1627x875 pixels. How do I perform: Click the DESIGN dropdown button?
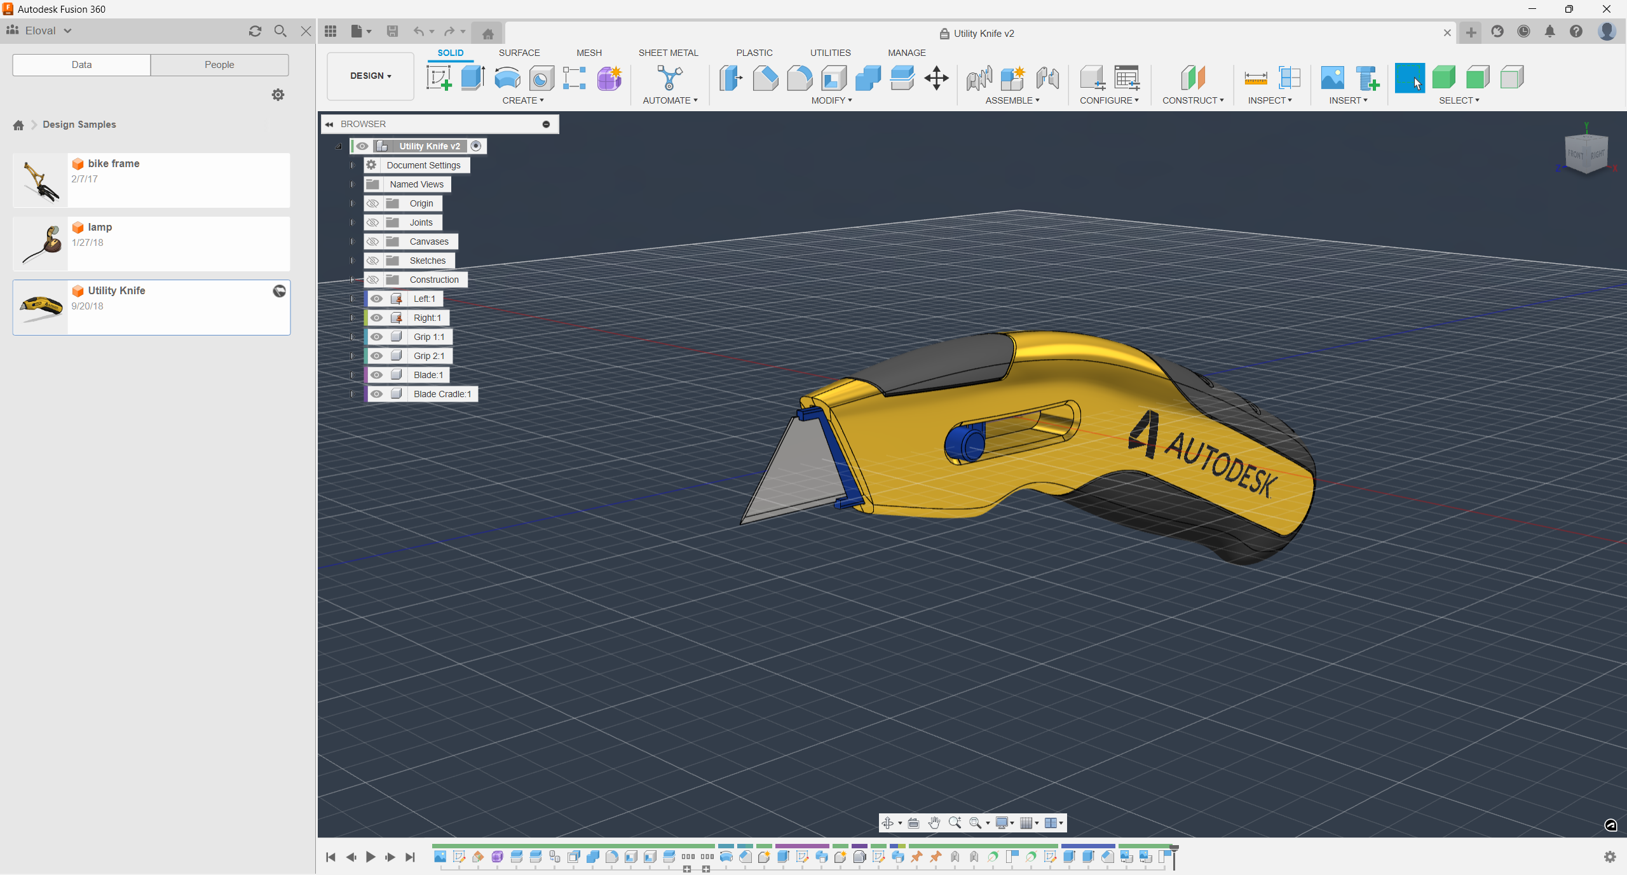click(370, 76)
